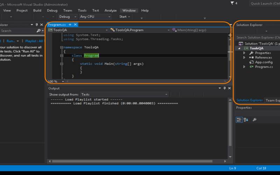Expand the References node in Solution Explorer
Image resolution: width=280 pixels, height=175 pixels.
pos(244,57)
